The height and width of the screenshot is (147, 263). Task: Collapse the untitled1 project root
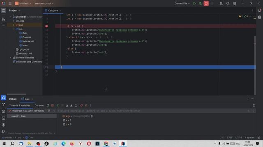point(10,17)
